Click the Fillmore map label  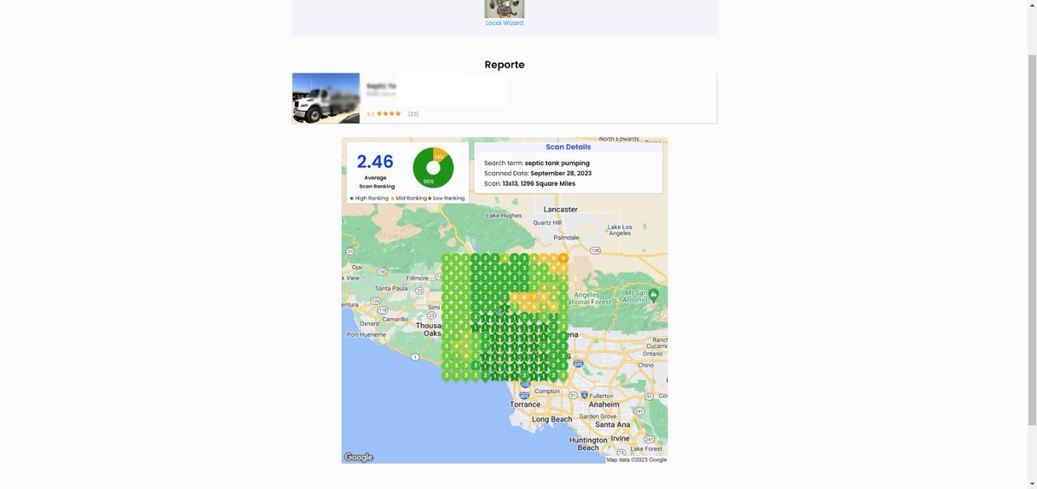pos(417,278)
